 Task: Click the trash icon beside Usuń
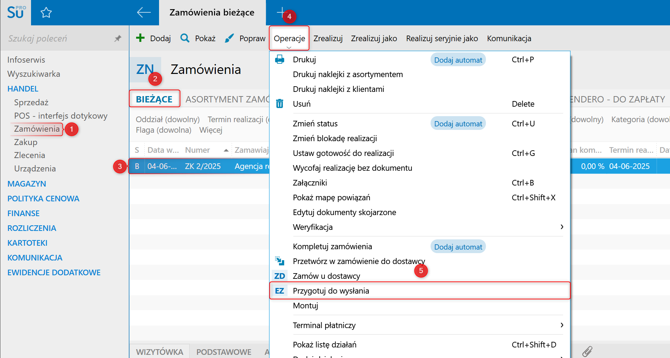(280, 104)
